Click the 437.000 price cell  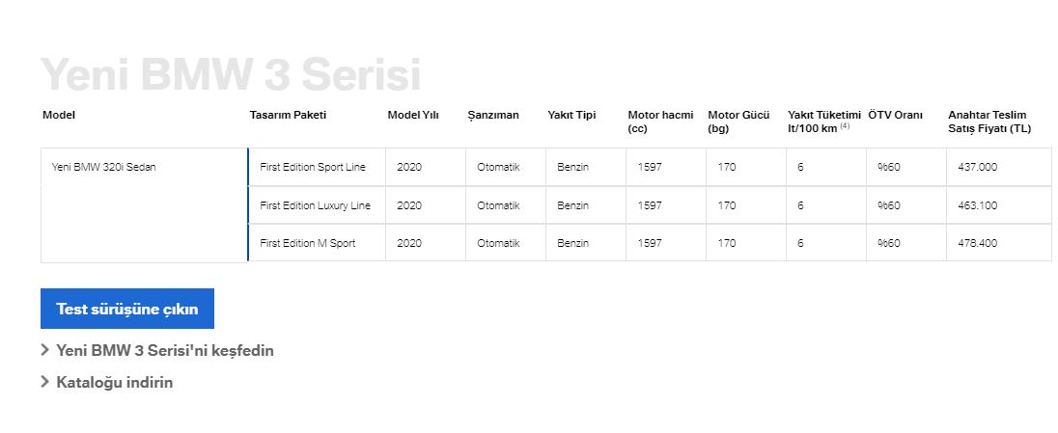click(998, 167)
